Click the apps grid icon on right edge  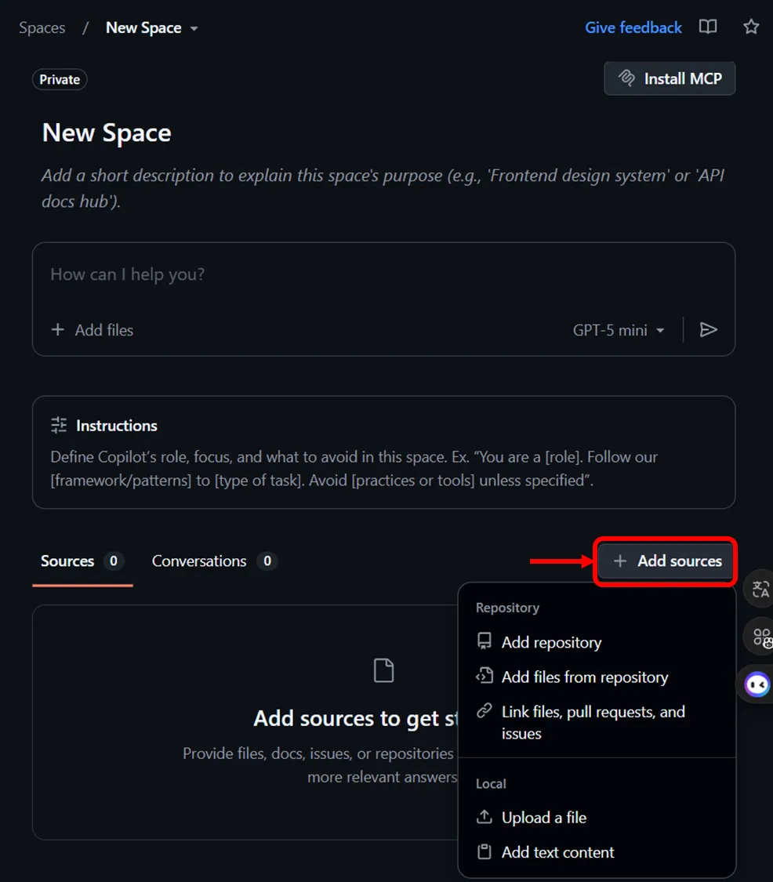(x=761, y=637)
